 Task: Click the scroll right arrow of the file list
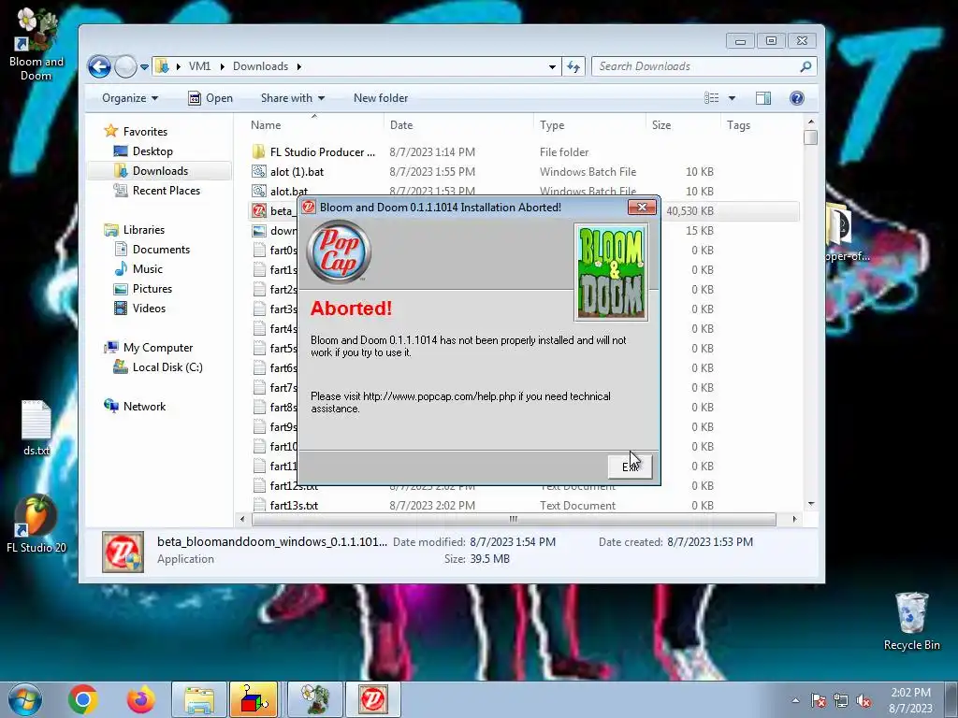793,519
